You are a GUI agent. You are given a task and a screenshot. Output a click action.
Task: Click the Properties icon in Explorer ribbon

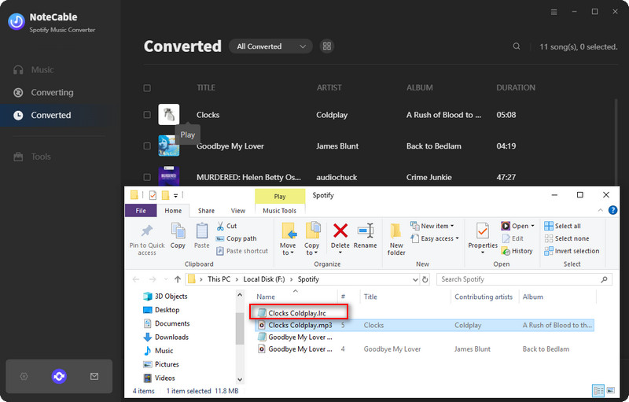click(x=483, y=231)
